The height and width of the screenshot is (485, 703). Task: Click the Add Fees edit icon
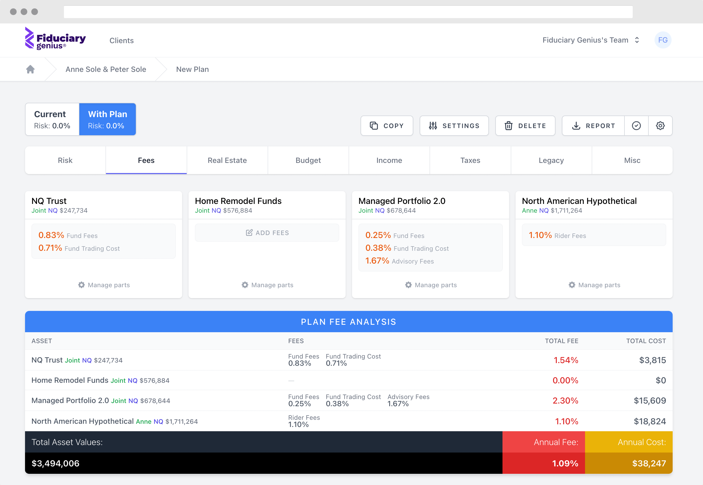pyautogui.click(x=249, y=233)
